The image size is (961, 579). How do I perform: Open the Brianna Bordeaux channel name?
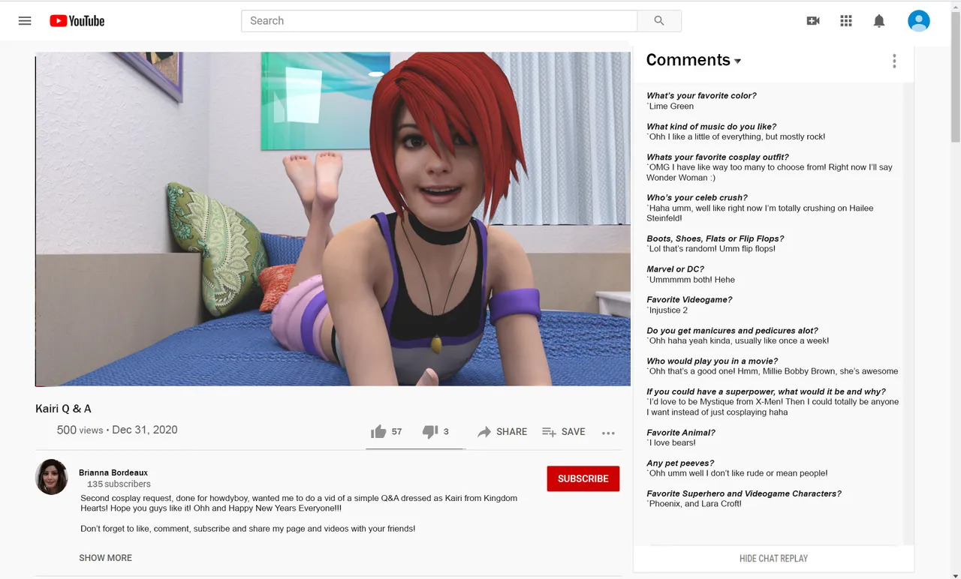click(x=113, y=472)
